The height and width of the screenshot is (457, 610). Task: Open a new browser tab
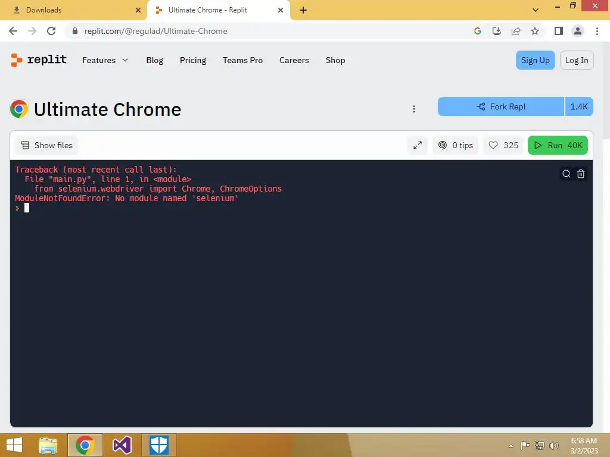(x=303, y=10)
